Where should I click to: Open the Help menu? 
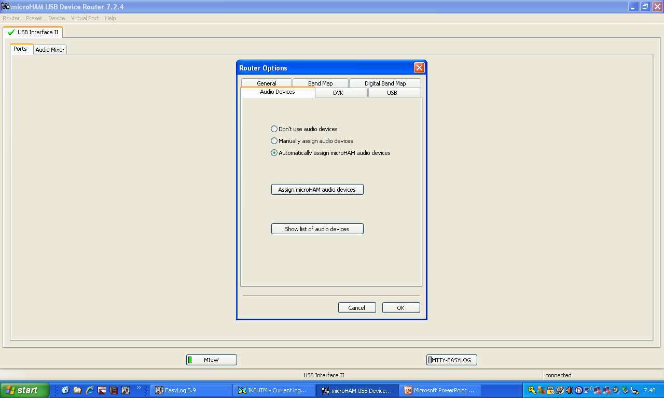[x=110, y=18]
